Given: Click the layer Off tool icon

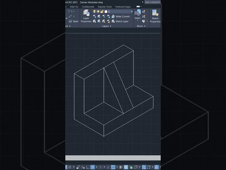Looking at the screenshot, I should [94, 17].
